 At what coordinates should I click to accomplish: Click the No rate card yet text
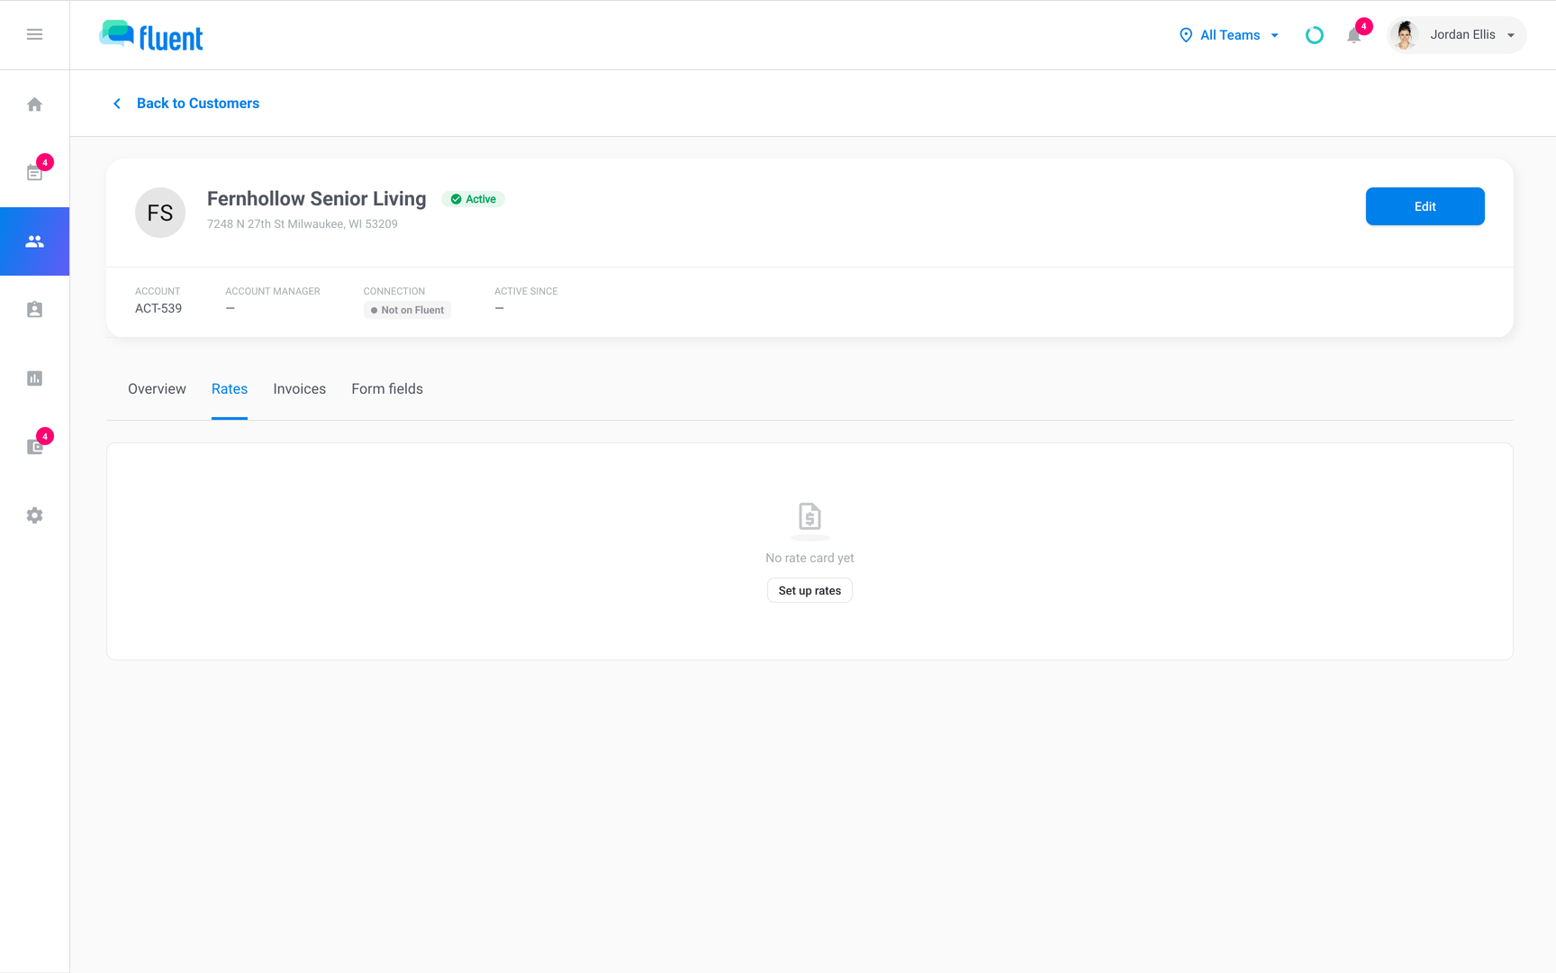tap(810, 558)
